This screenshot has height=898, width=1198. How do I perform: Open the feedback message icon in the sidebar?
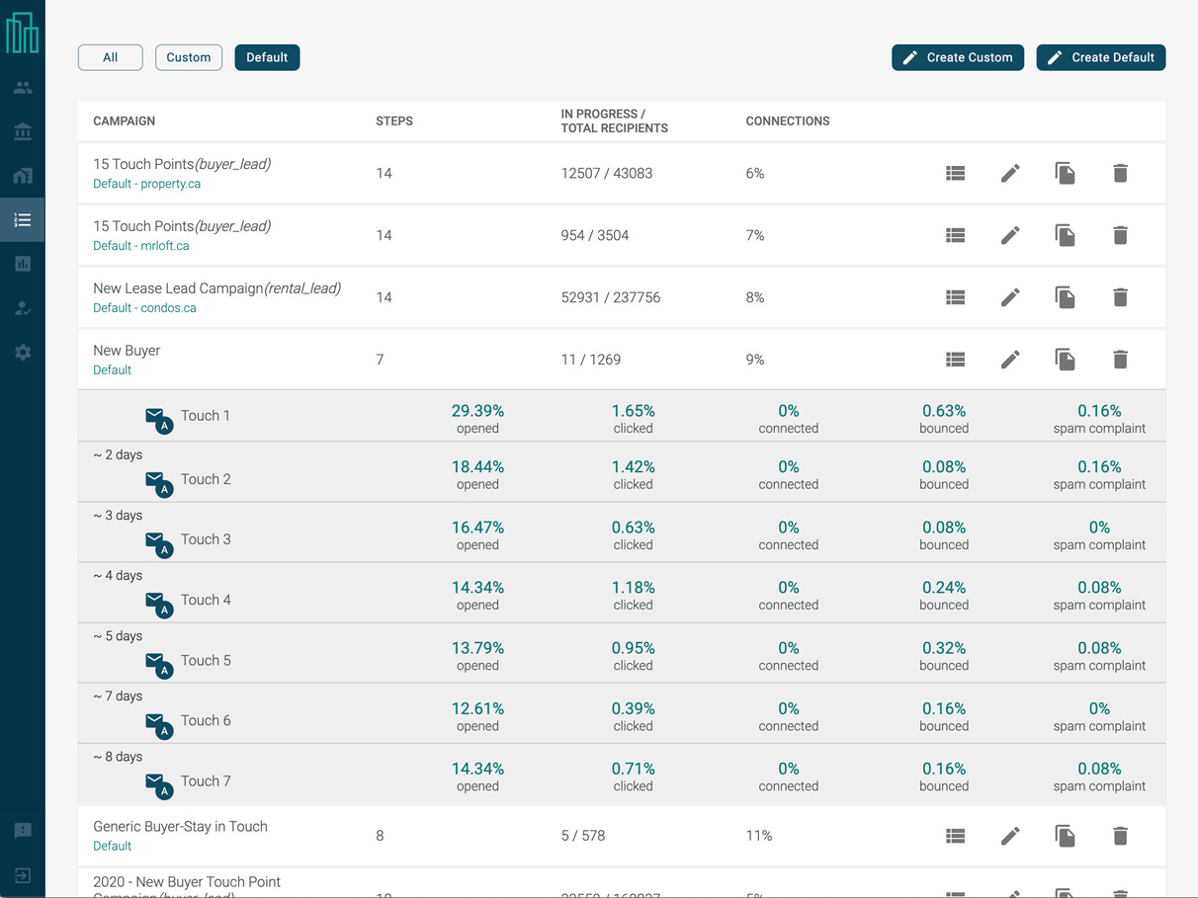tap(23, 831)
